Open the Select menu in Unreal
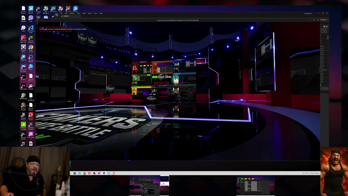348x196 pixels. click(x=90, y=13)
